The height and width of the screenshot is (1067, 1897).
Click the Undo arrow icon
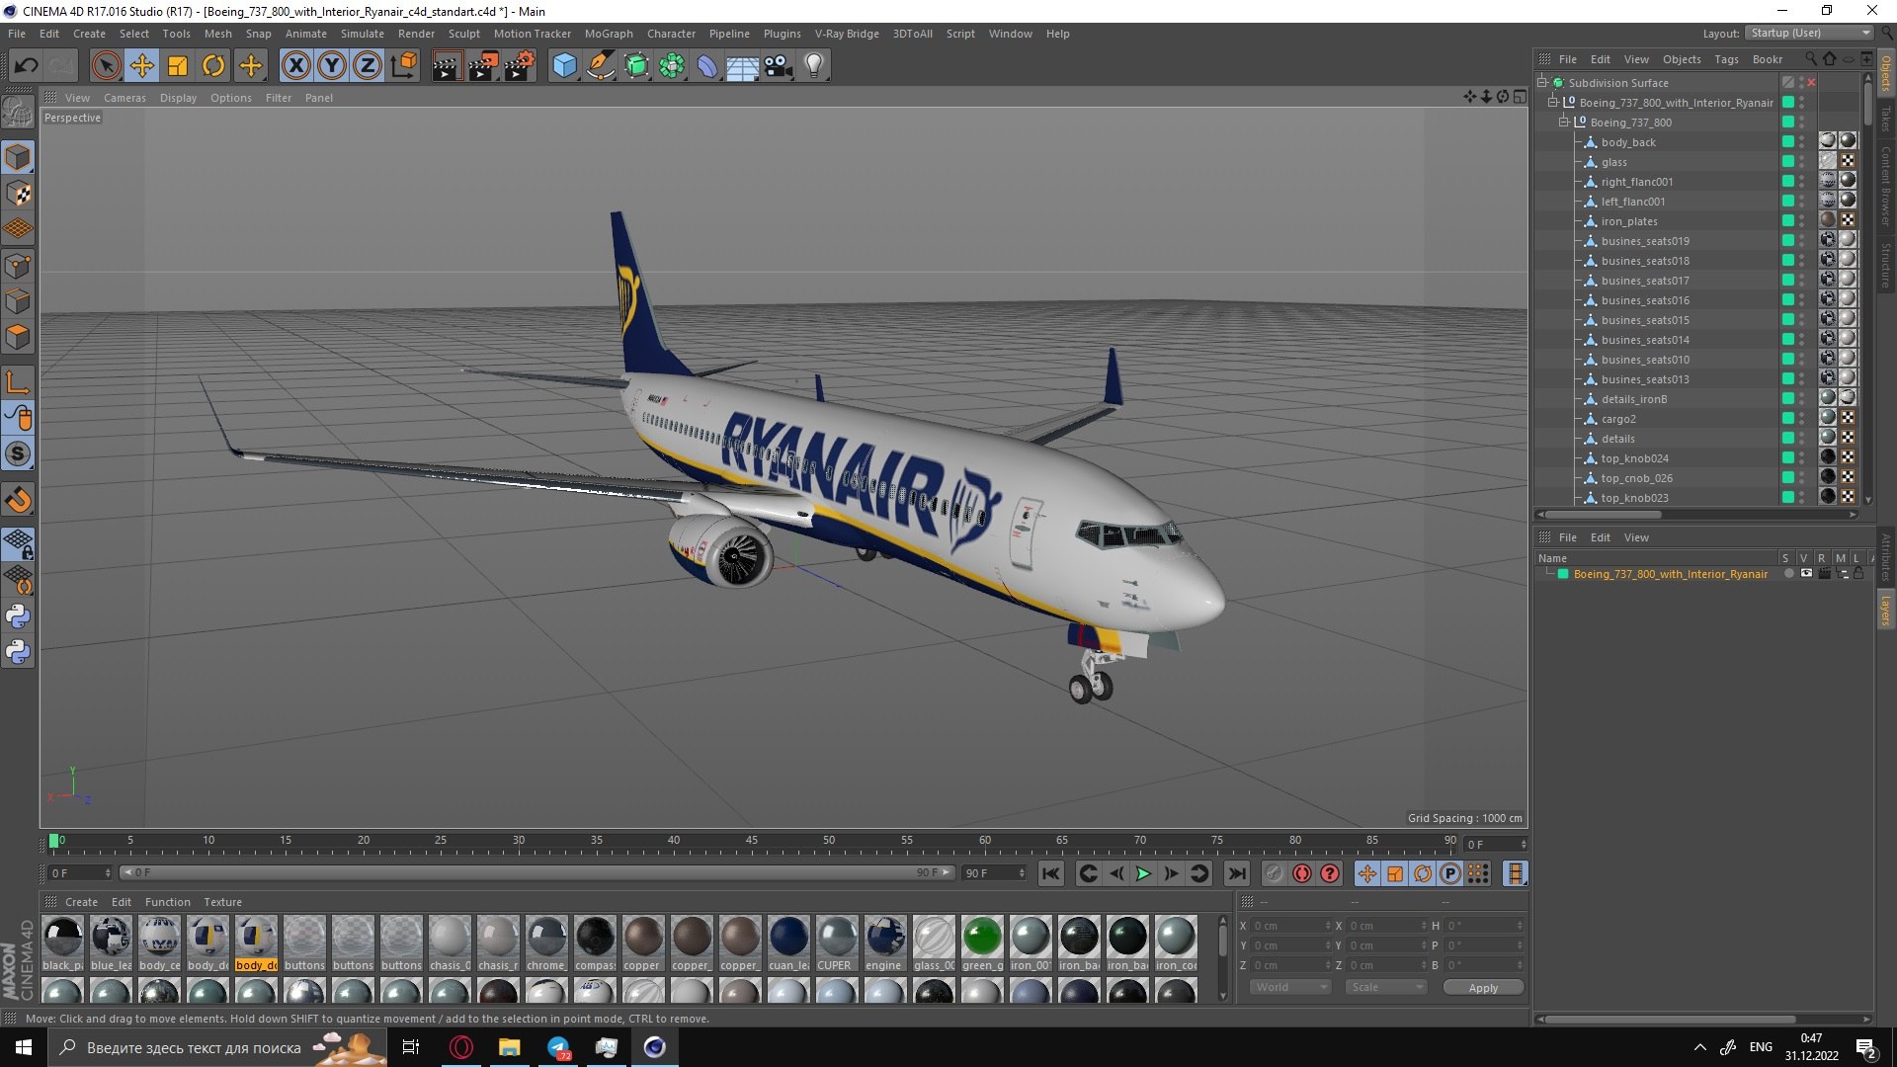pyautogui.click(x=26, y=66)
